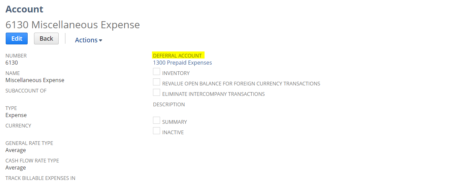Go back using the Back button
Image resolution: width=464 pixels, height=187 pixels.
(46, 39)
